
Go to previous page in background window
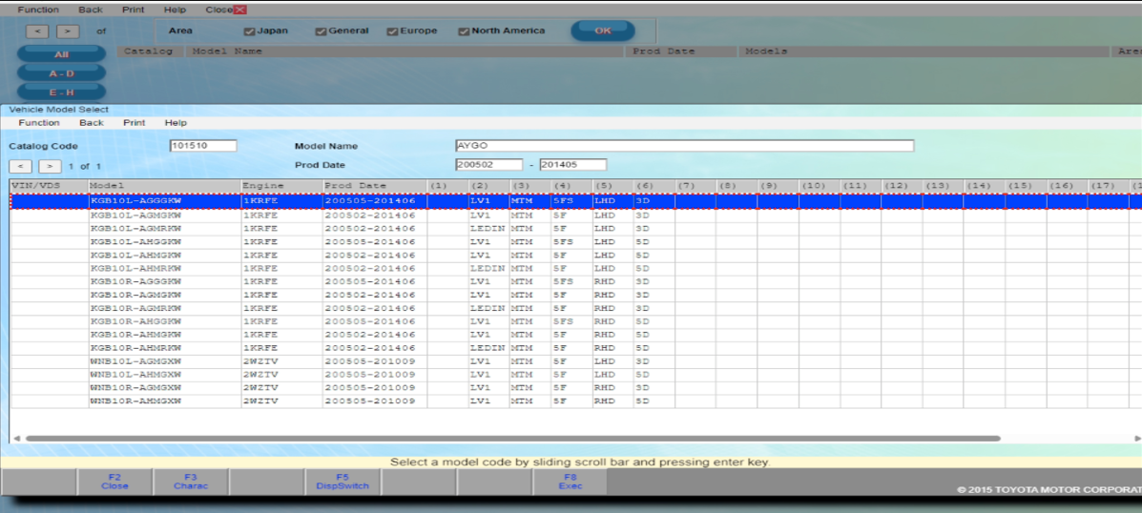click(x=37, y=31)
